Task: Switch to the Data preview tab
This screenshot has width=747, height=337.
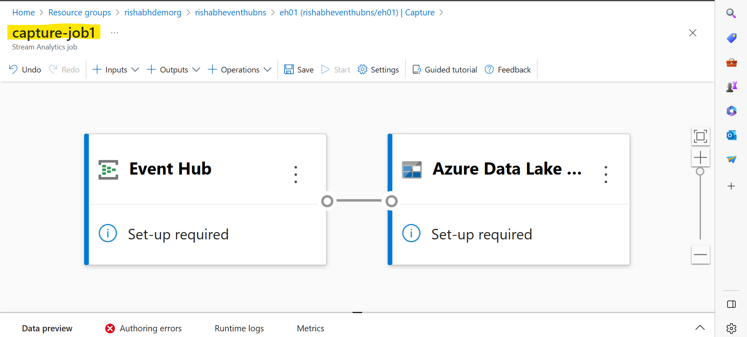Action: coord(47,328)
